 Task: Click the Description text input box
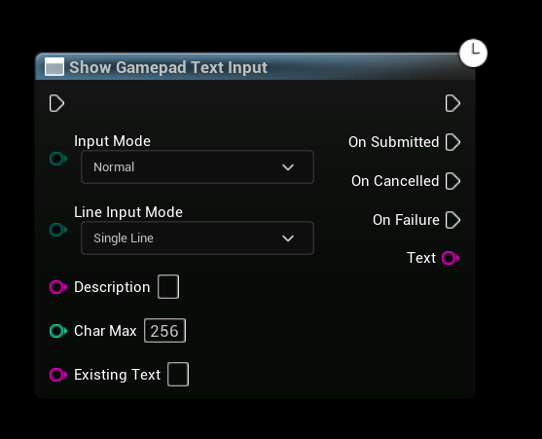[x=168, y=286]
